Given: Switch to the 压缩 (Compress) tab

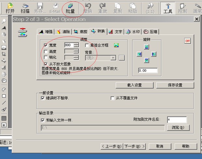Looking at the screenshot, I should (x=151, y=32).
